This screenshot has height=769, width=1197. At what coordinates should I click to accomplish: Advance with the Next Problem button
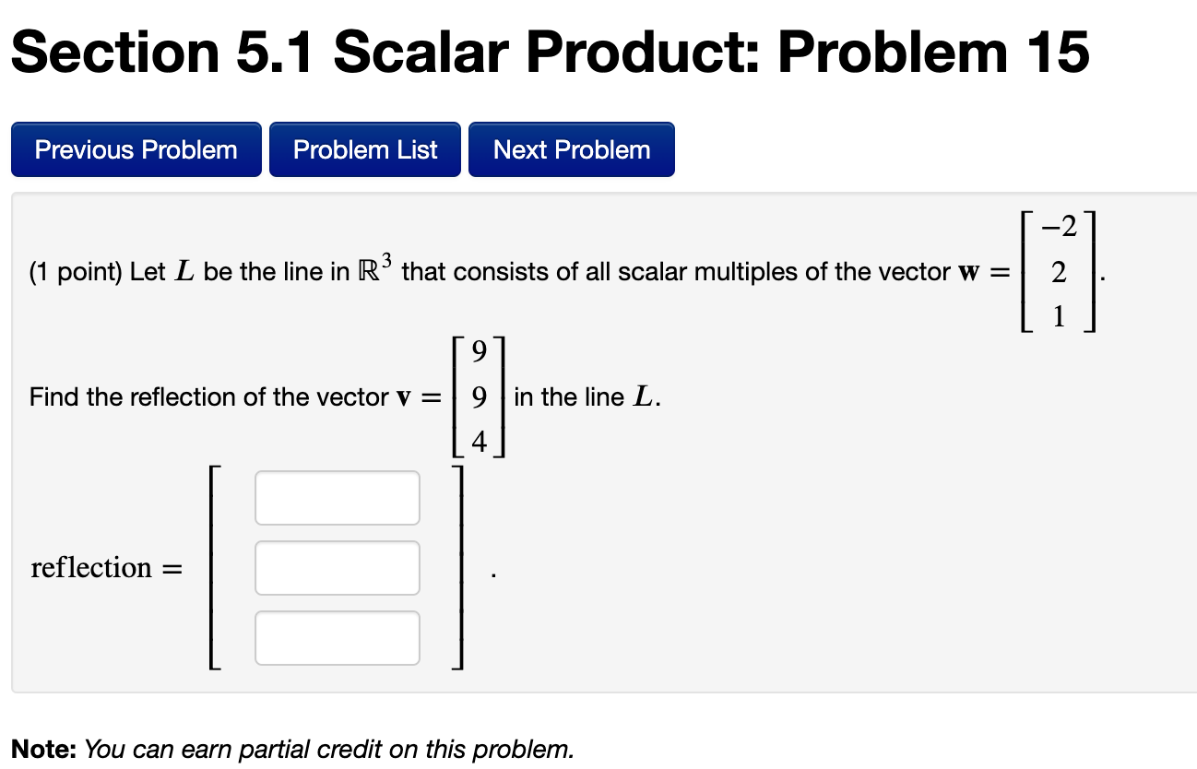(571, 148)
